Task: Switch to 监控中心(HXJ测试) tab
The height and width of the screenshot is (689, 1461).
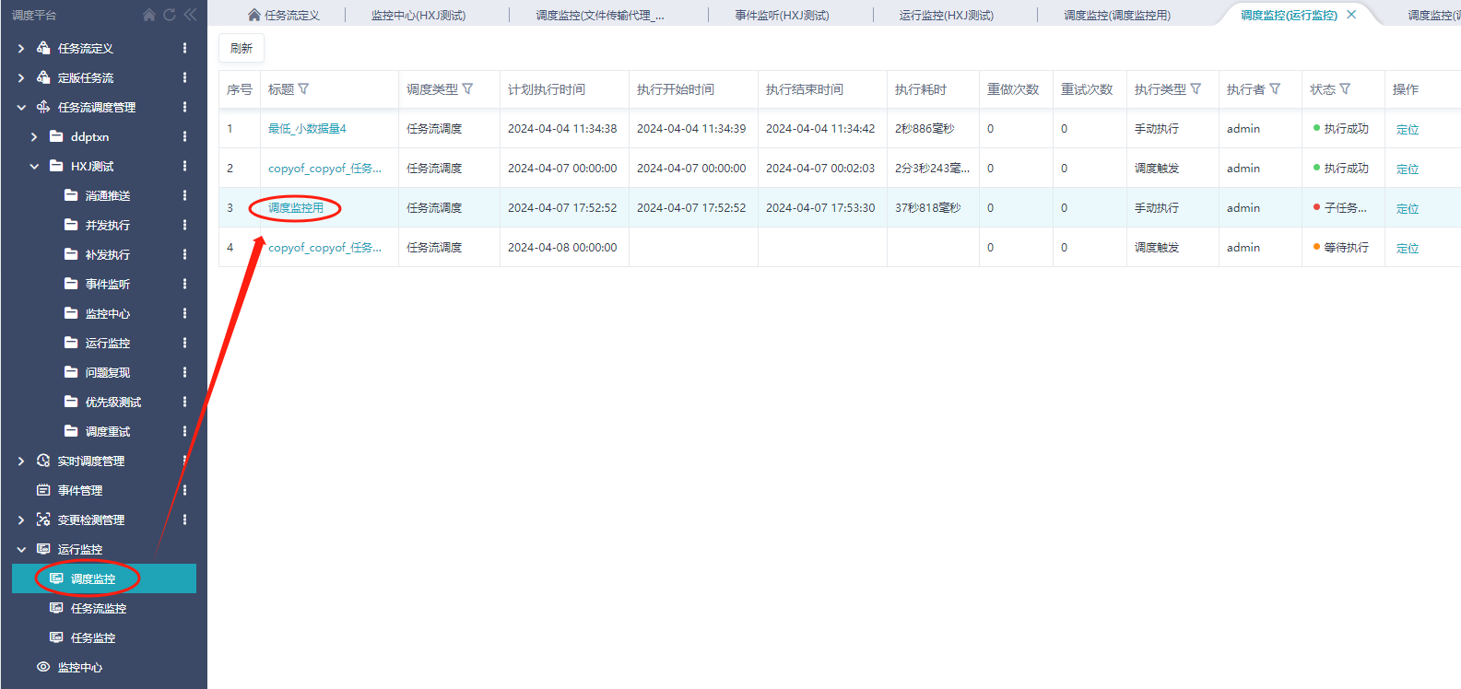Action: [x=418, y=15]
